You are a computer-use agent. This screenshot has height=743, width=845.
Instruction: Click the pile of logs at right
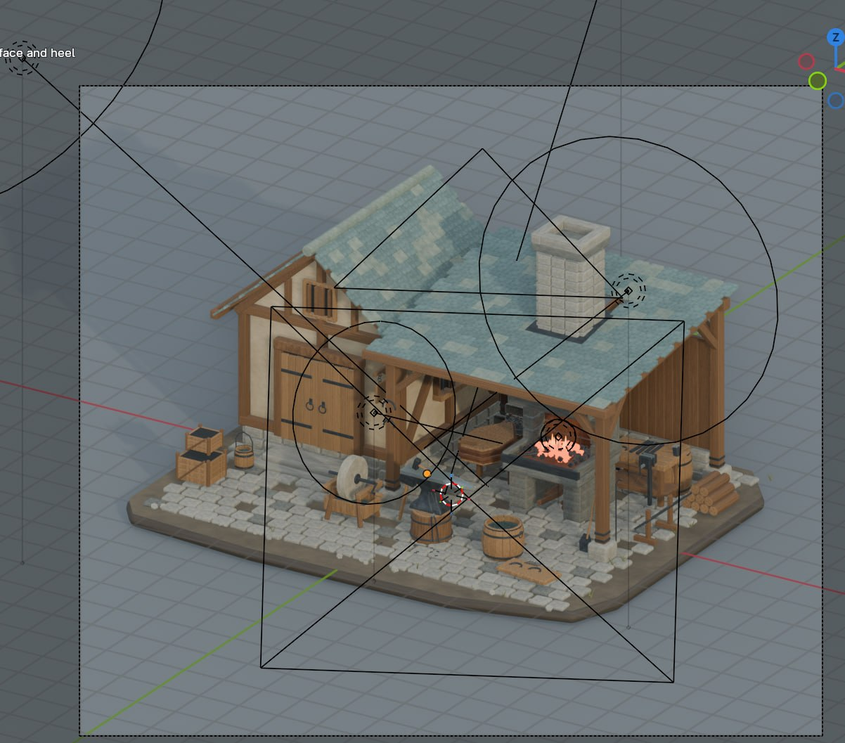tap(711, 492)
